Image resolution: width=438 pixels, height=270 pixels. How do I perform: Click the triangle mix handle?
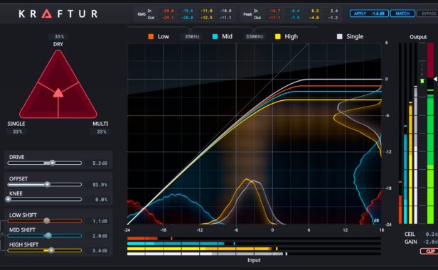(x=58, y=92)
